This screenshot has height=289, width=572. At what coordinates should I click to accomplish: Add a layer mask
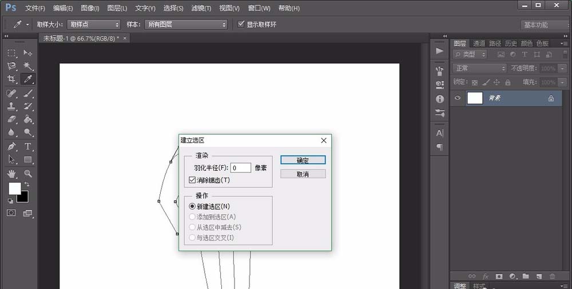point(499,276)
